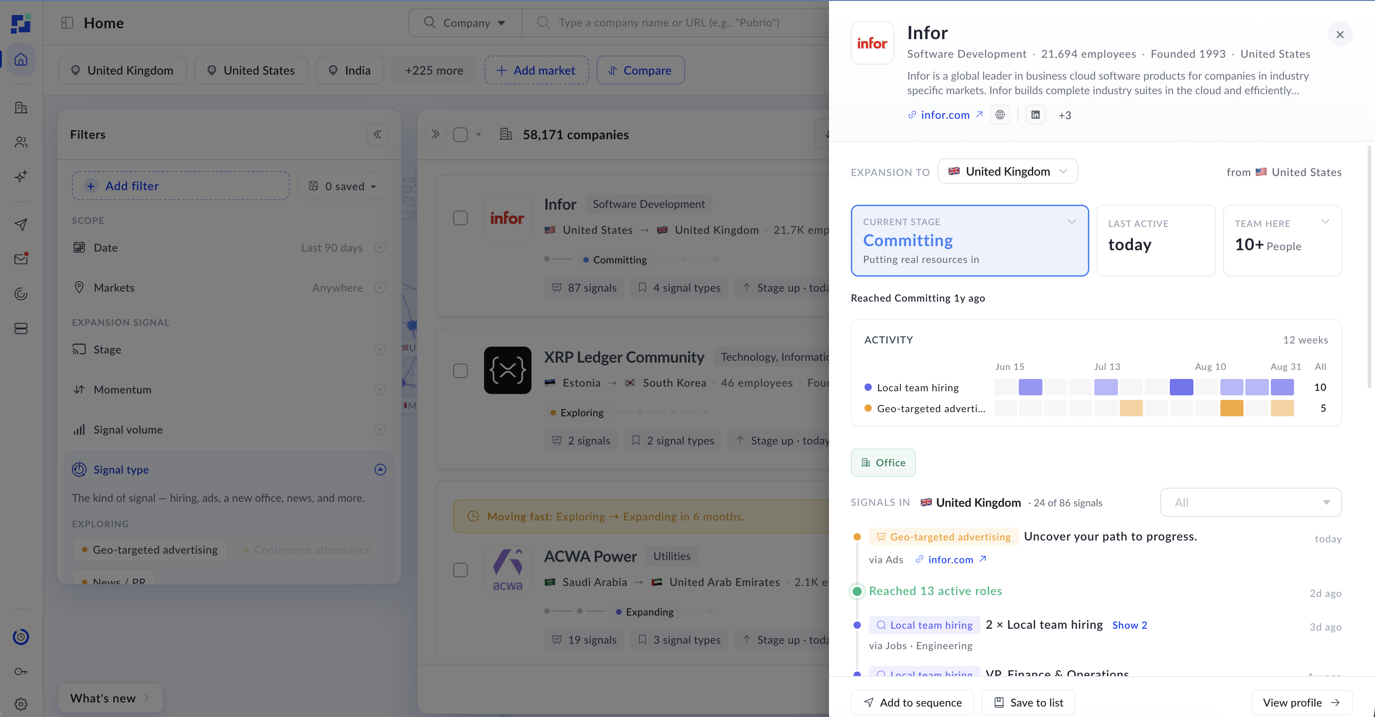Collapse the Signal type filter
The height and width of the screenshot is (717, 1375).
tap(380, 469)
